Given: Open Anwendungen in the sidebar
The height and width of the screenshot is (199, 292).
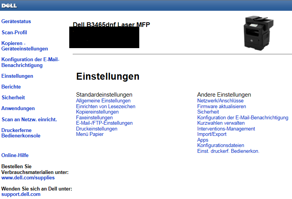Looking at the screenshot, I should coord(18,109).
